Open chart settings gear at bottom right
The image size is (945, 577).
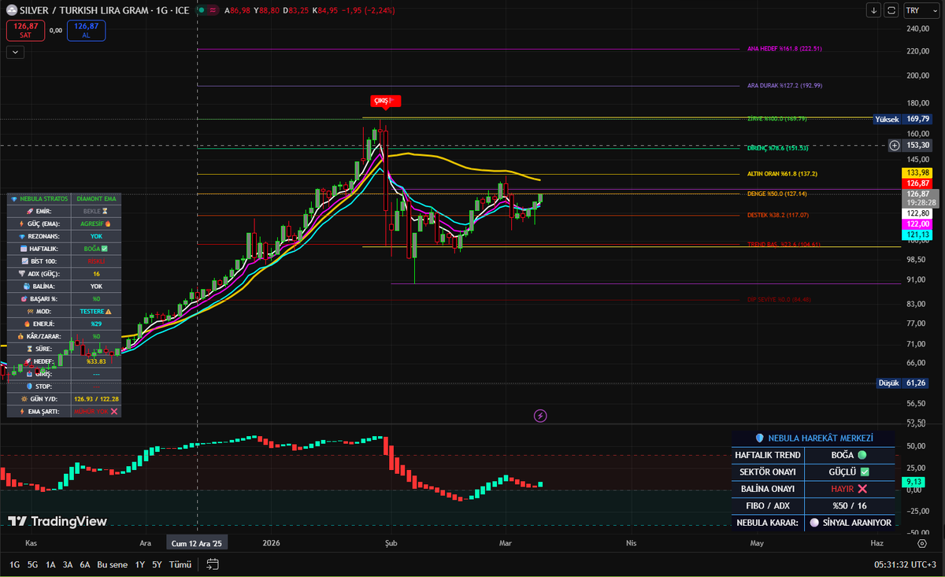click(922, 543)
